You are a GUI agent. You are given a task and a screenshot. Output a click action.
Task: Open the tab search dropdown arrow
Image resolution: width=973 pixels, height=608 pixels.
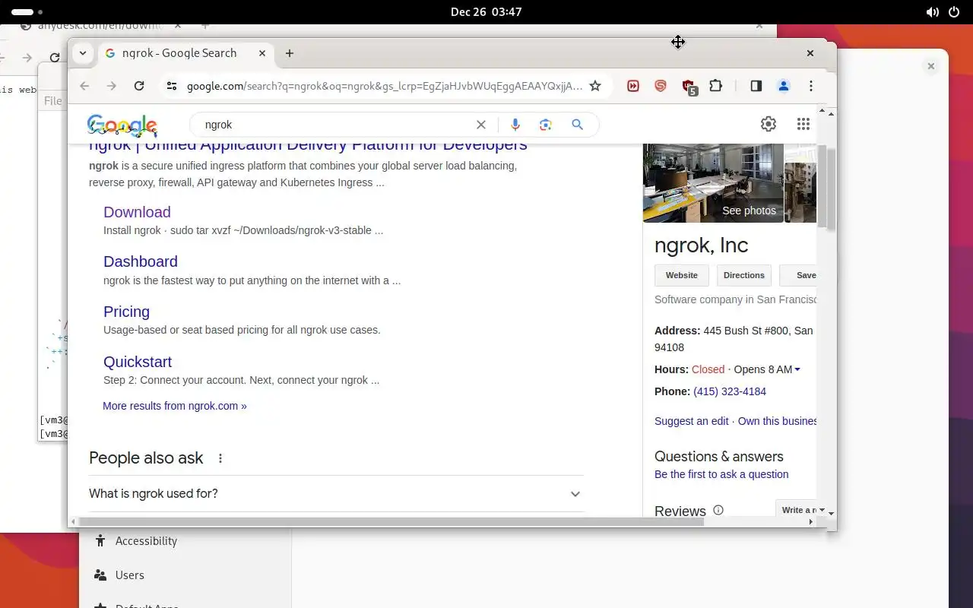(83, 53)
